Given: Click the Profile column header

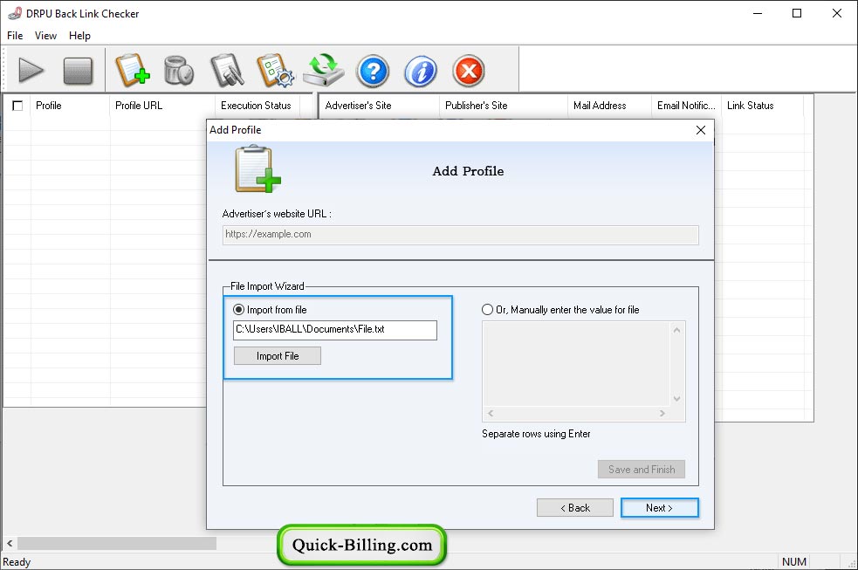Looking at the screenshot, I should (70, 106).
